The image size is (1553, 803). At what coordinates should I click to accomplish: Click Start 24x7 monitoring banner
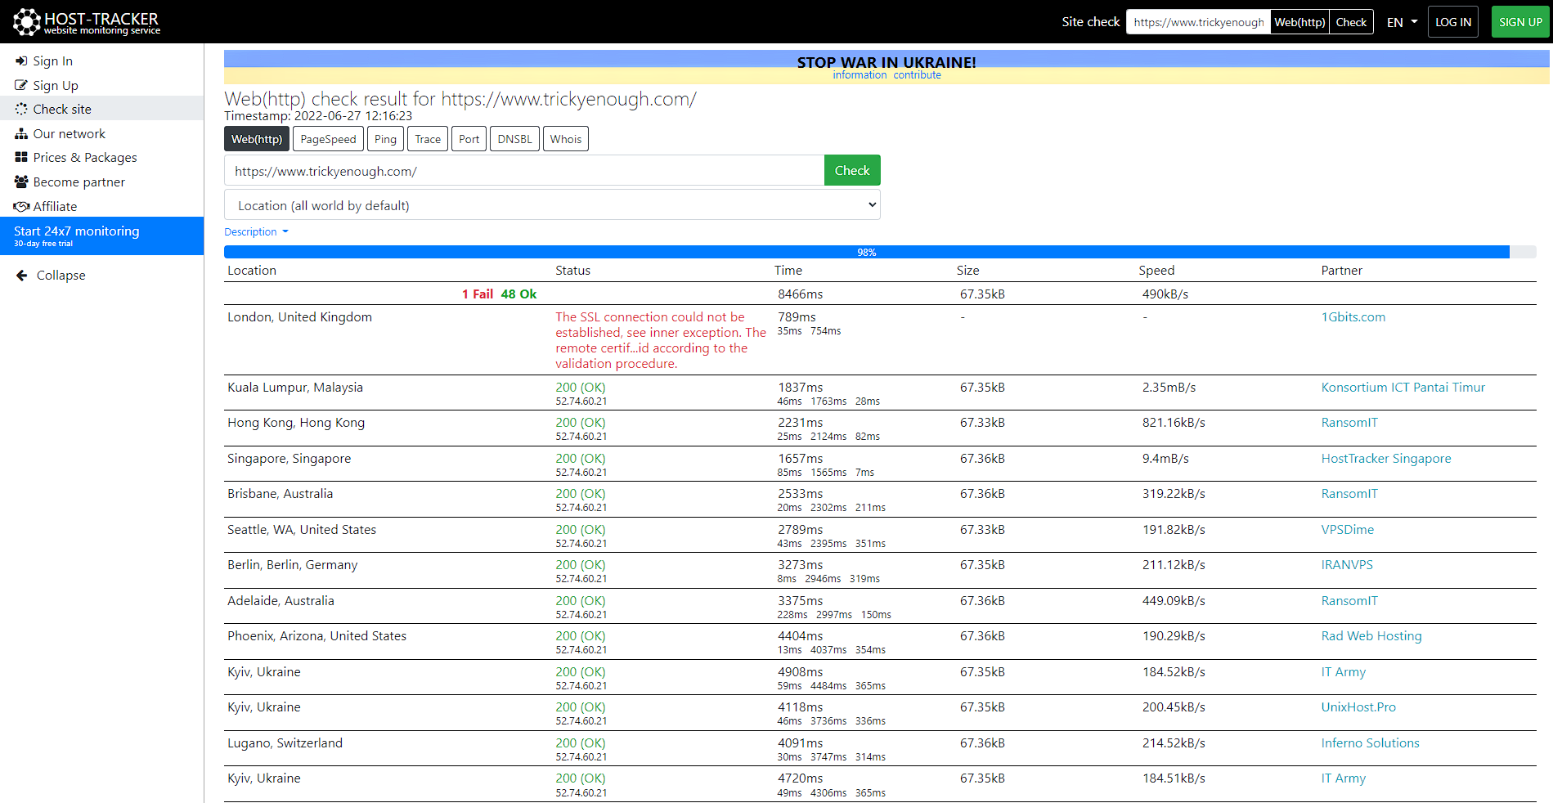[101, 236]
